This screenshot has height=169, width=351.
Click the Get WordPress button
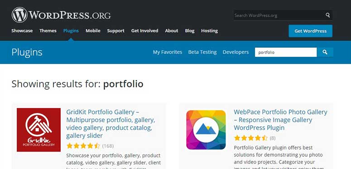pyautogui.click(x=311, y=31)
